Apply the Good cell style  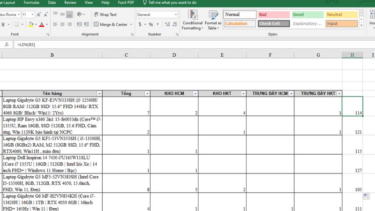click(x=307, y=15)
